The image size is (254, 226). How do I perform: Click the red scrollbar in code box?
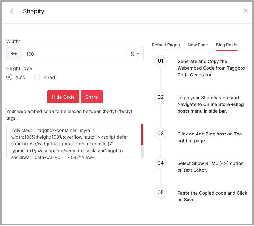click(x=142, y=135)
